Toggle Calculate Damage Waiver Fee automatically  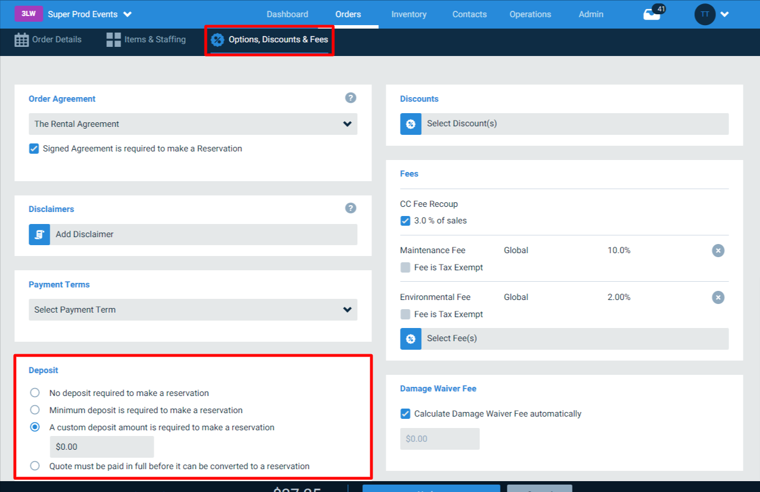click(405, 414)
